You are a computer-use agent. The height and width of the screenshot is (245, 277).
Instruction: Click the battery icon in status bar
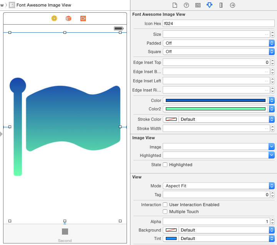pos(118,28)
